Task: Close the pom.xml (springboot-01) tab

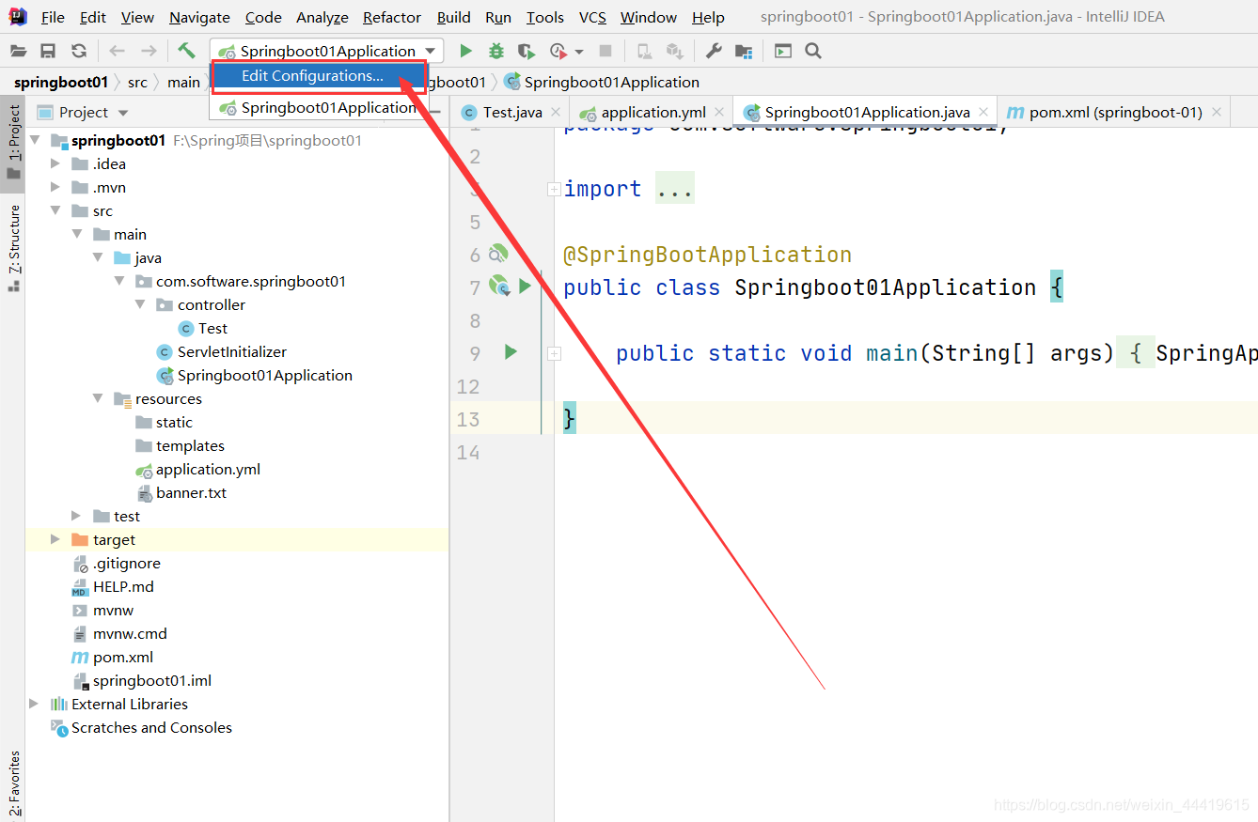Action: click(1217, 112)
